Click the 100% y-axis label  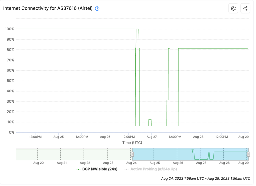pyautogui.click(x=10, y=29)
